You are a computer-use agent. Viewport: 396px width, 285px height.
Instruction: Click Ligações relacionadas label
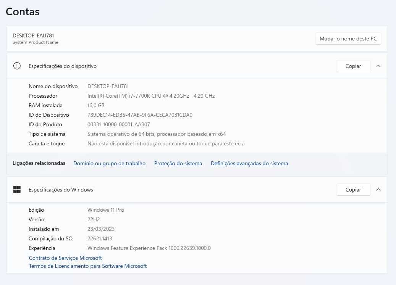coord(39,163)
